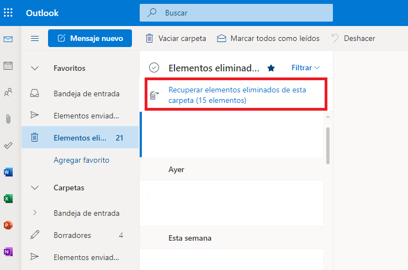Switch to the Calendar icon
This screenshot has height=270, width=408.
tap(8, 65)
